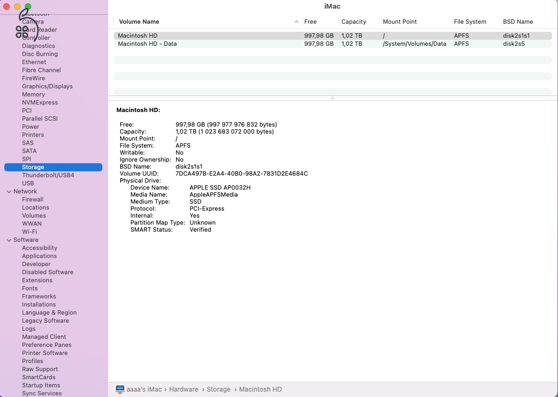
Task: Select Ethernet in the sidebar
Action: 34,62
